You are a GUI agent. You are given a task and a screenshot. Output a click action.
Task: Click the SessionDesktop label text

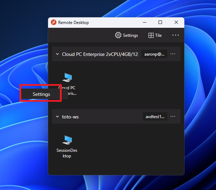67,153
